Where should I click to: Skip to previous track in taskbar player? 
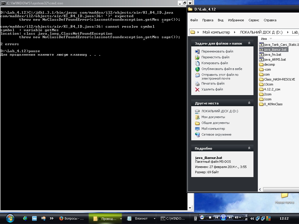coord(216,217)
